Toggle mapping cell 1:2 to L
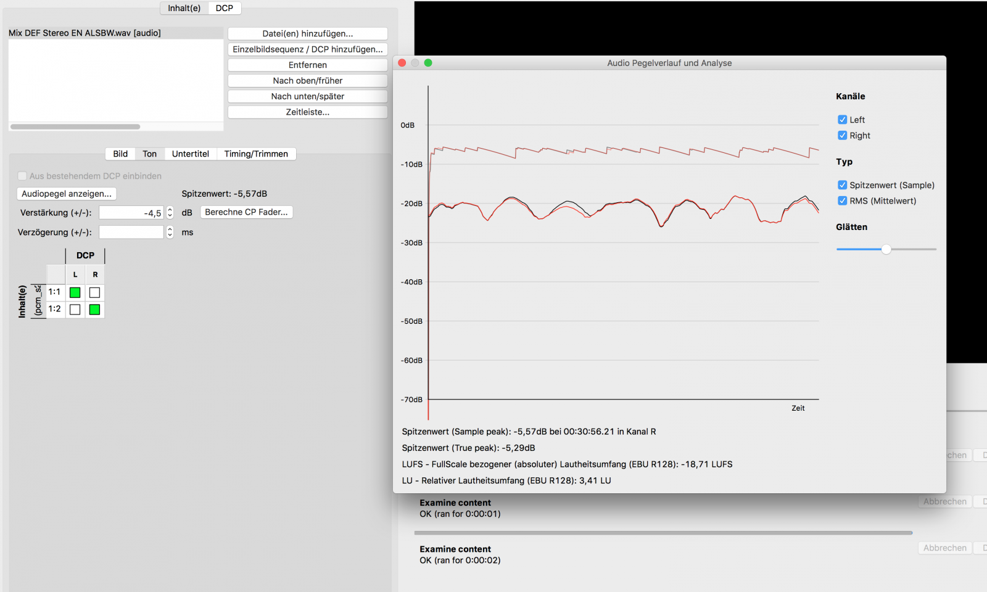 [75, 310]
